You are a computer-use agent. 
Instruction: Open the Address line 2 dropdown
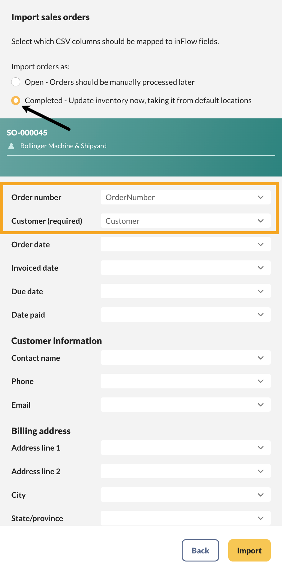pyautogui.click(x=185, y=471)
